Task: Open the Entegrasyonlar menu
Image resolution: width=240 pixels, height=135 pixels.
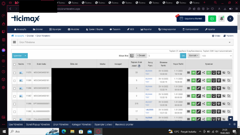Action: 167,29
